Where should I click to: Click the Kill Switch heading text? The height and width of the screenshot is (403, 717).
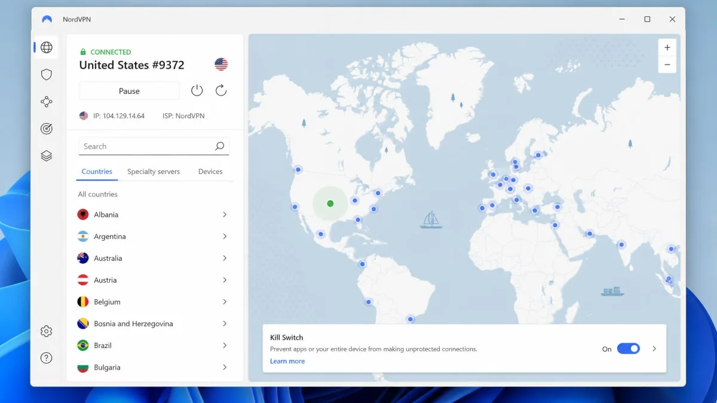[x=287, y=337]
